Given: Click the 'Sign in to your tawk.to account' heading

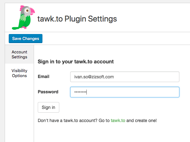Looking at the screenshot, I should click(76, 61).
